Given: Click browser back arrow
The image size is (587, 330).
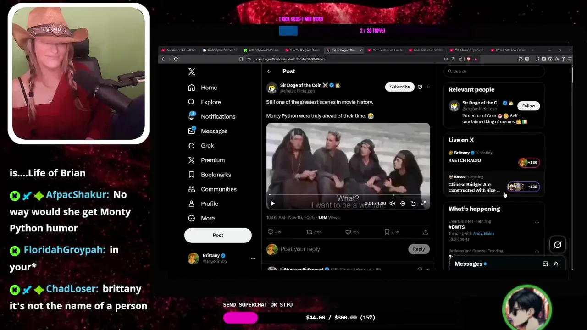Looking at the screenshot, I should (x=163, y=59).
